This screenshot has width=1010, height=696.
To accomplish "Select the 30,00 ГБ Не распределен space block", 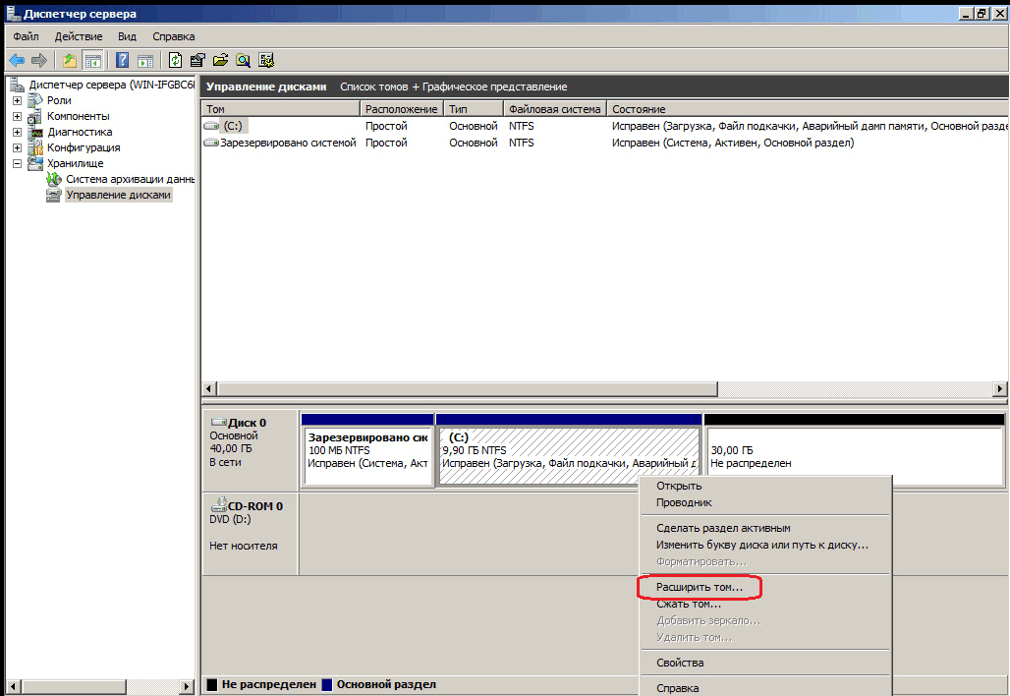I will point(854,450).
